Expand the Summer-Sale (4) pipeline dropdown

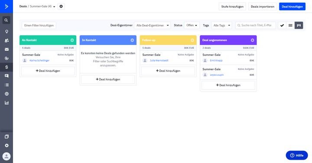(42, 6)
